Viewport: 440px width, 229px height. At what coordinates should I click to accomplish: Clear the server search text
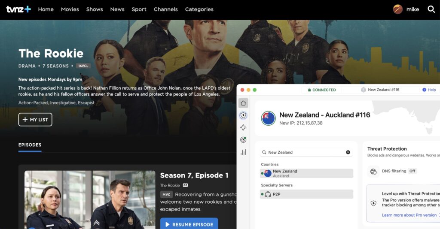tap(348, 152)
